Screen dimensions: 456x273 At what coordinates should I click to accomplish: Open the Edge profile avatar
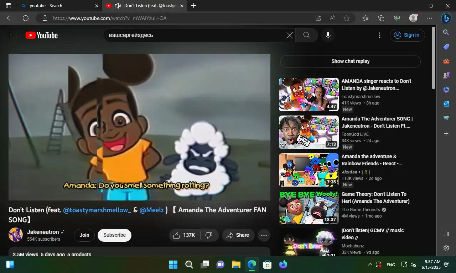413,18
